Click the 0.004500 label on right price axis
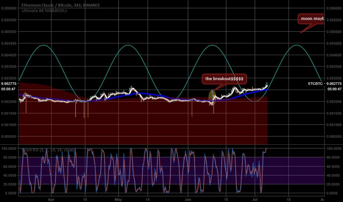Image resolution: width=343 pixels, height=202 pixels. 334,43
